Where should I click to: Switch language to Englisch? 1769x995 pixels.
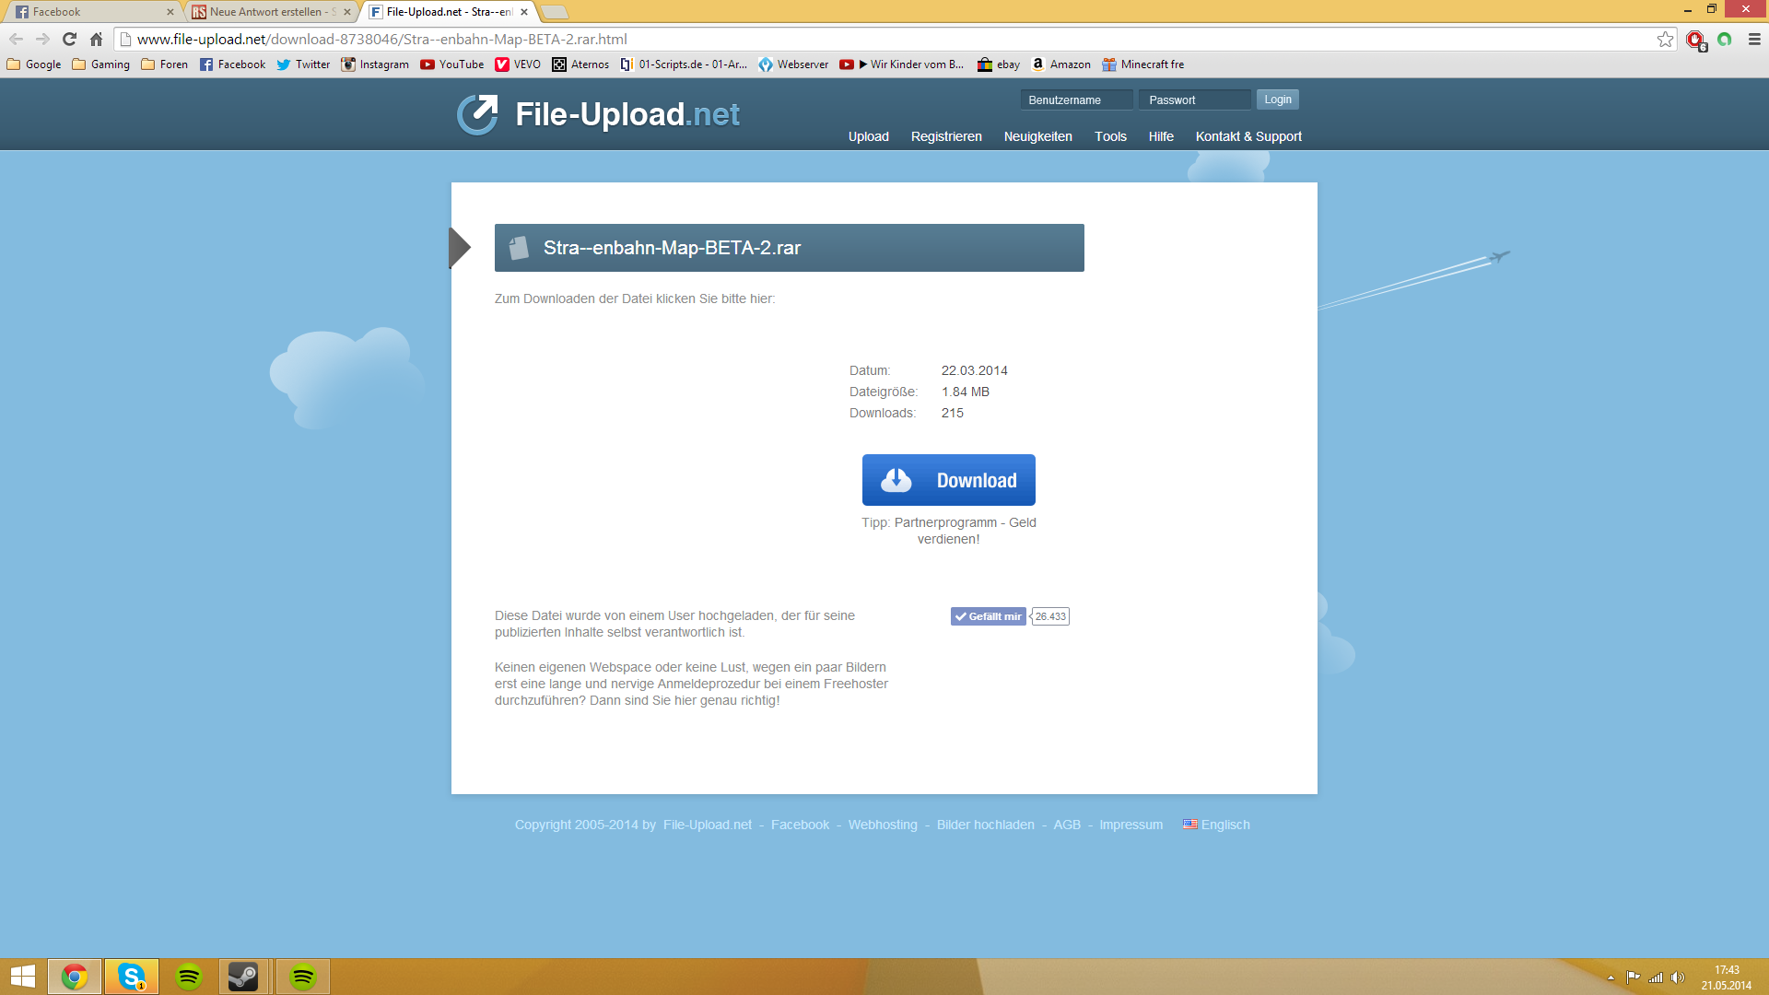[1216, 825]
